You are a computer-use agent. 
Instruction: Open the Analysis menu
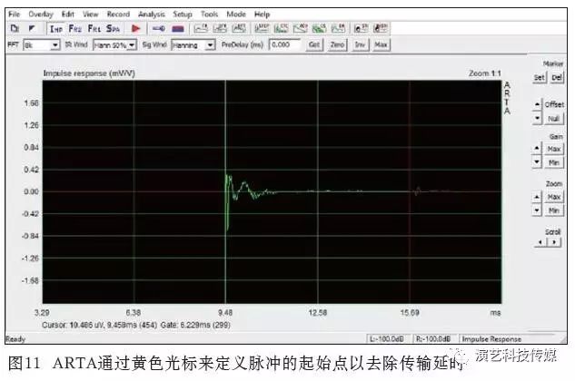point(151,15)
